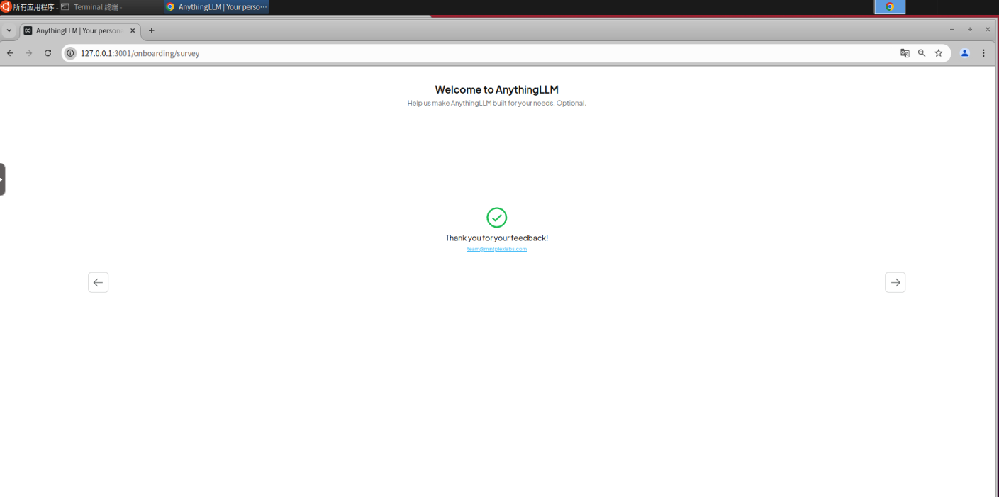Image resolution: width=999 pixels, height=497 pixels.
Task: Open the Chrome profile avatar menu
Action: pos(964,53)
